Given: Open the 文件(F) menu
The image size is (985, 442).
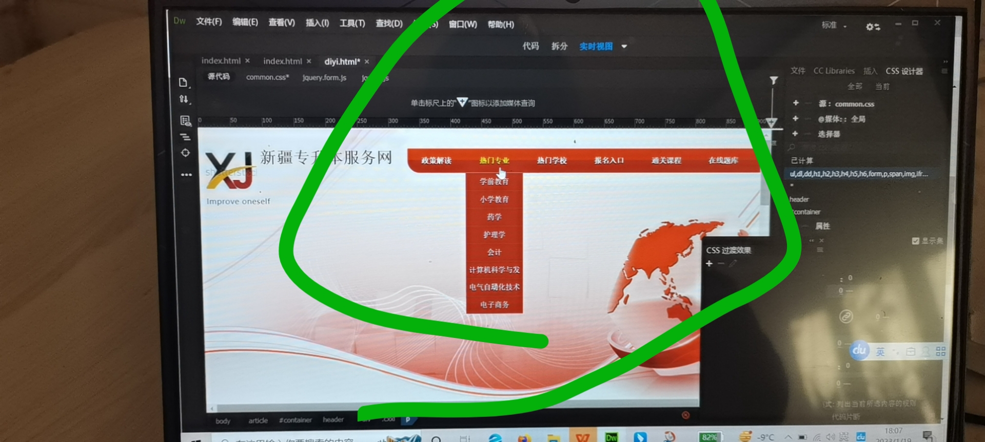Looking at the screenshot, I should tap(209, 22).
